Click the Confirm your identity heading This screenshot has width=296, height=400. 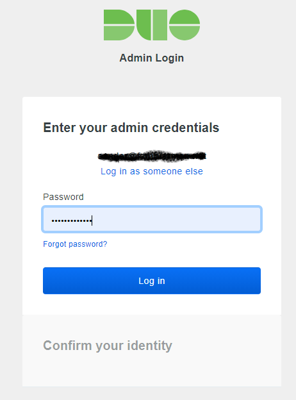coord(108,346)
